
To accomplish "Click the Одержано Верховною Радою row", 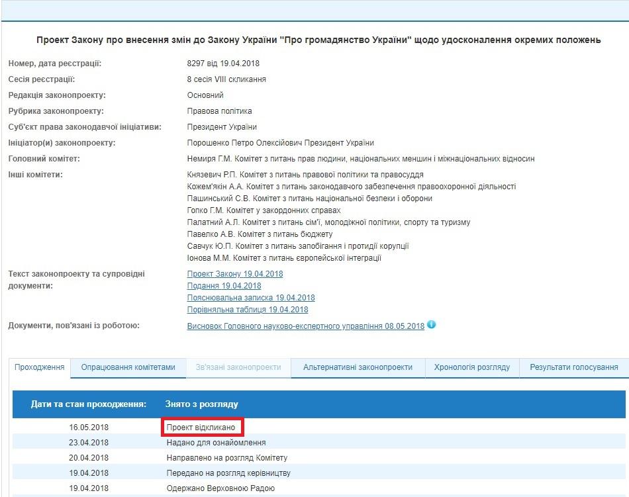I will (220, 488).
